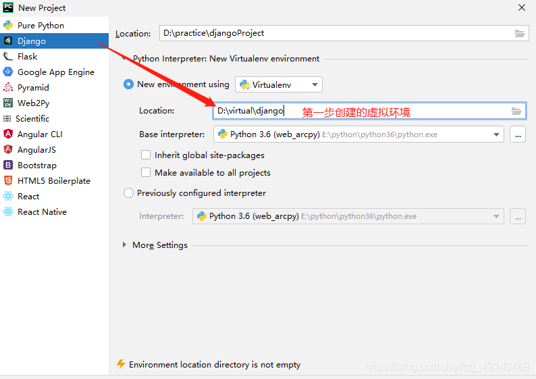This screenshot has height=379, width=536.
Task: Check Make available to all projects
Action: [x=146, y=172]
